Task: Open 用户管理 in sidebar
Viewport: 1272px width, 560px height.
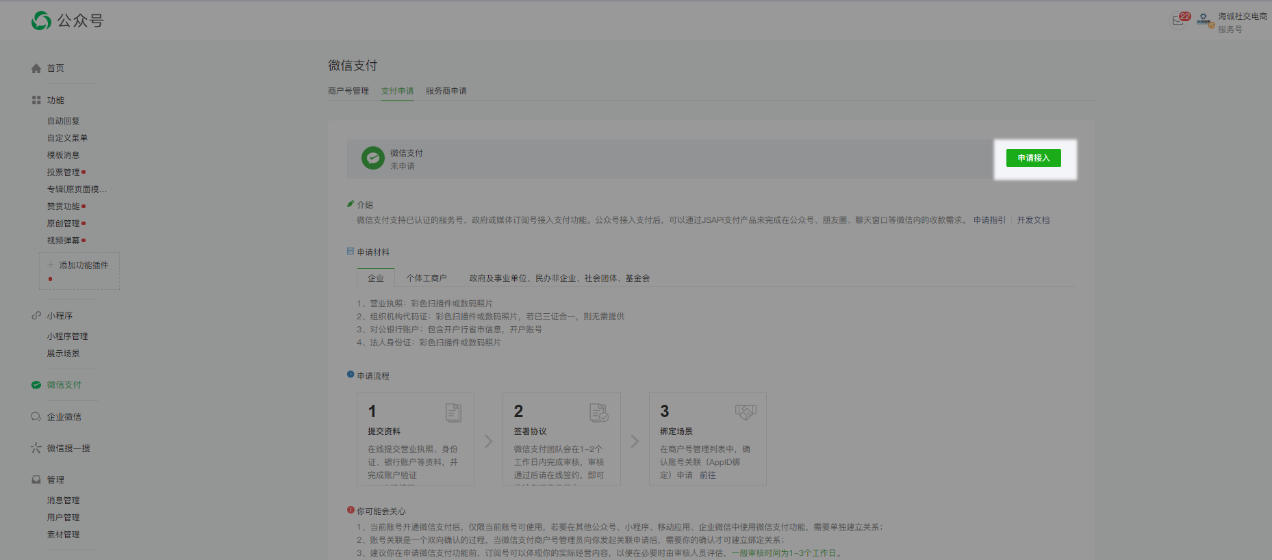Action: (x=63, y=518)
